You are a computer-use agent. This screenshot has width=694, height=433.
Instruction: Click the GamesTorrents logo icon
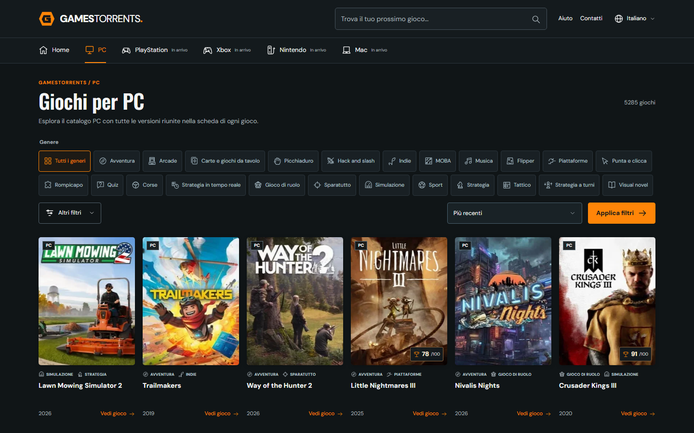pos(47,19)
